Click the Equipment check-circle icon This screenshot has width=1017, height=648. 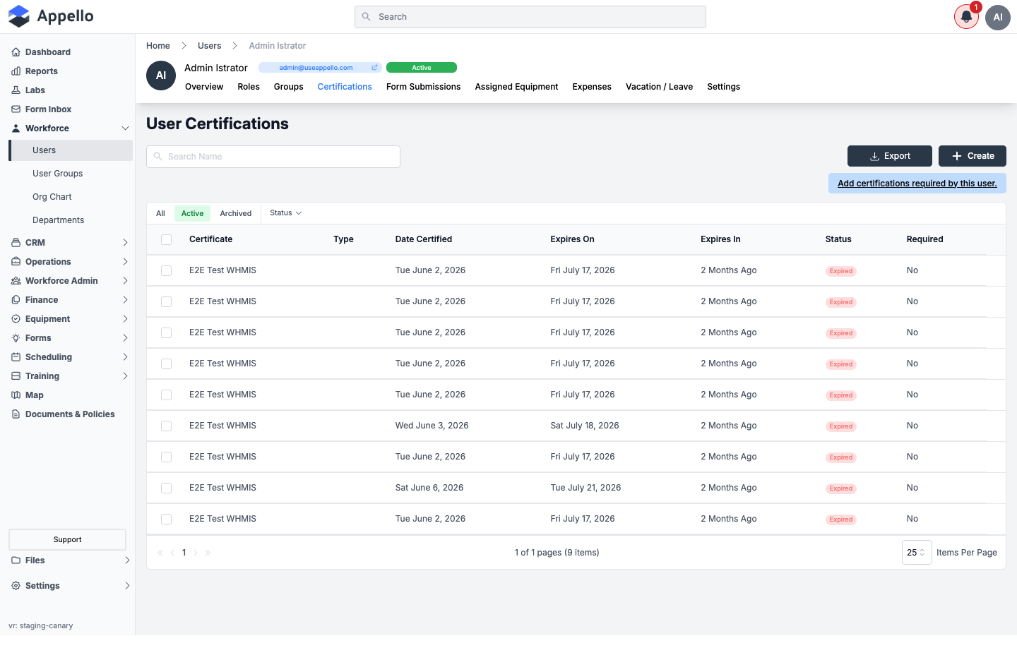pyautogui.click(x=16, y=319)
